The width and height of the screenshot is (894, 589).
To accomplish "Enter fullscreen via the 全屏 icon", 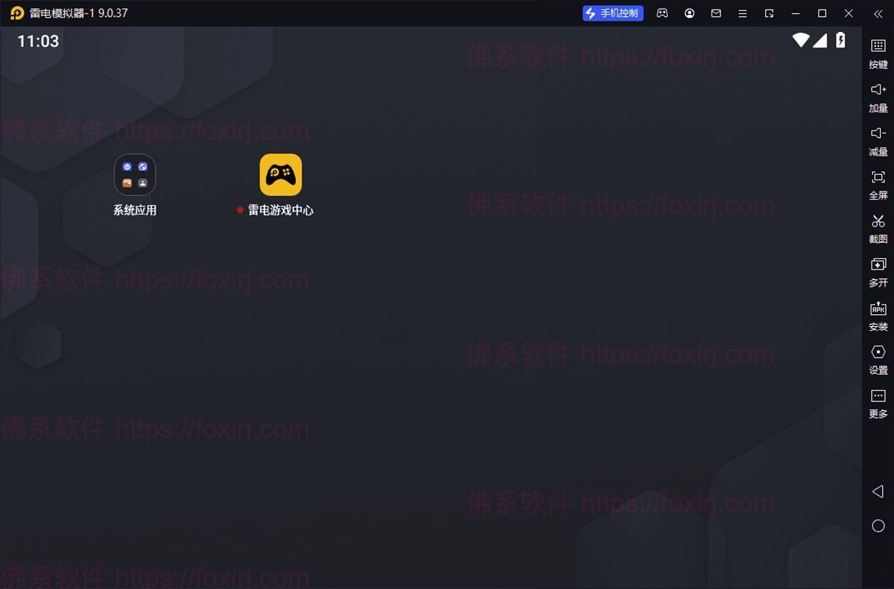I will point(878,184).
